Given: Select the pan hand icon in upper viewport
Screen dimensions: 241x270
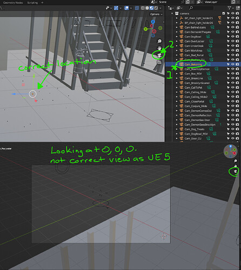Looking at the screenshot, I should [159, 48].
